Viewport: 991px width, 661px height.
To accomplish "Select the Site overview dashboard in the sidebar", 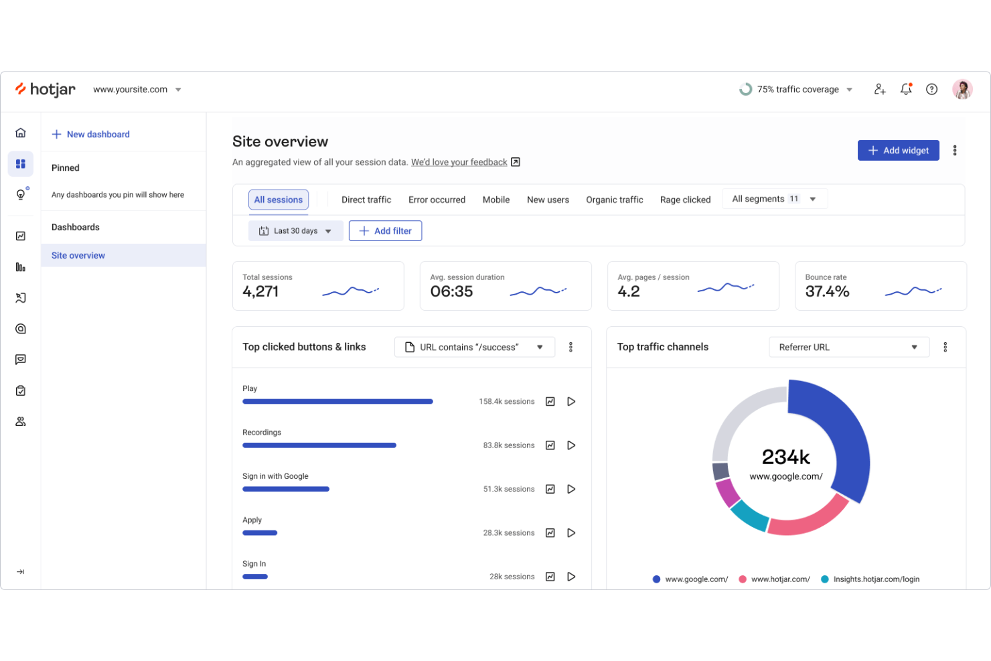I will (x=78, y=255).
